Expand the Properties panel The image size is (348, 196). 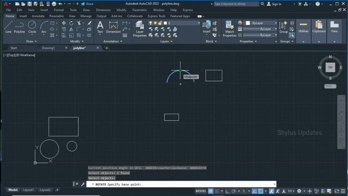(248, 41)
